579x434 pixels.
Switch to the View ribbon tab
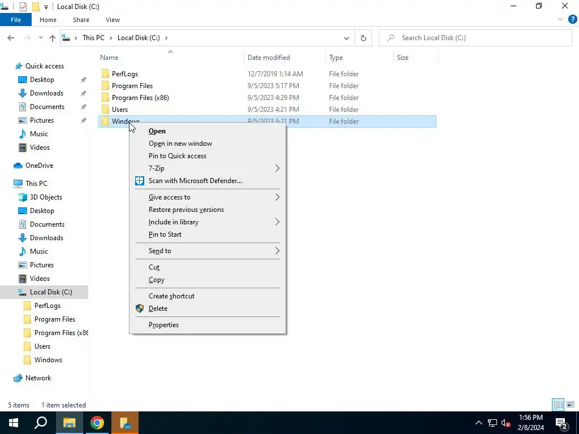tap(113, 20)
